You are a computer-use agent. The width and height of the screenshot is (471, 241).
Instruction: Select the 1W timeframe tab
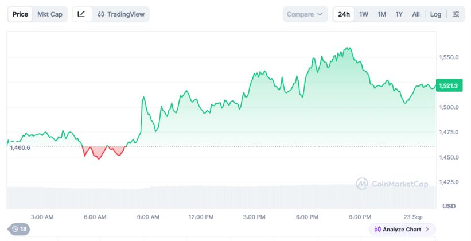[x=364, y=14]
